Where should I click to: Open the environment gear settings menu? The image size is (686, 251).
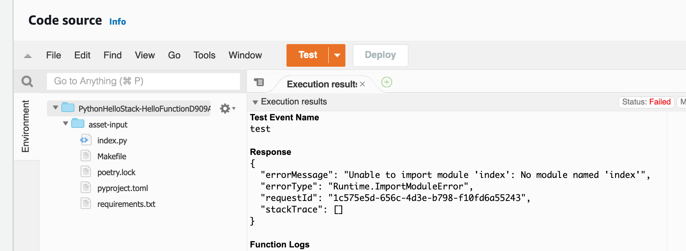pyautogui.click(x=228, y=108)
